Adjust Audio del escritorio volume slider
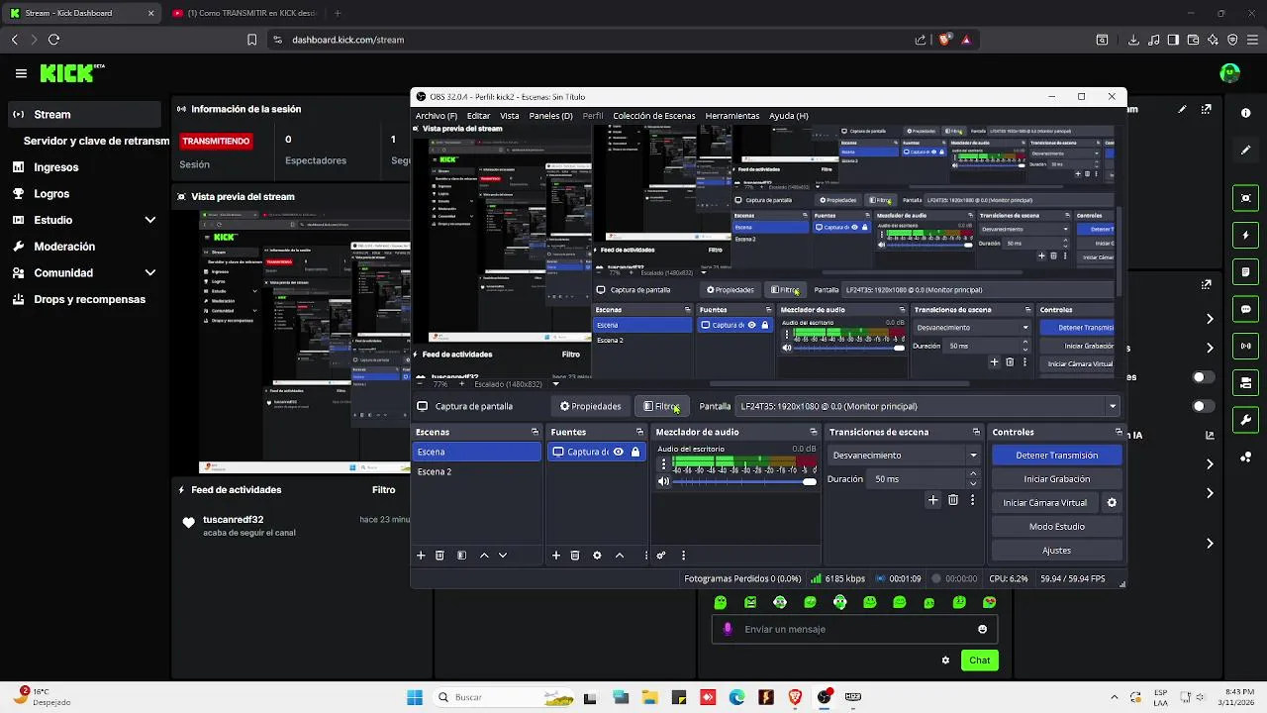 (x=742, y=481)
